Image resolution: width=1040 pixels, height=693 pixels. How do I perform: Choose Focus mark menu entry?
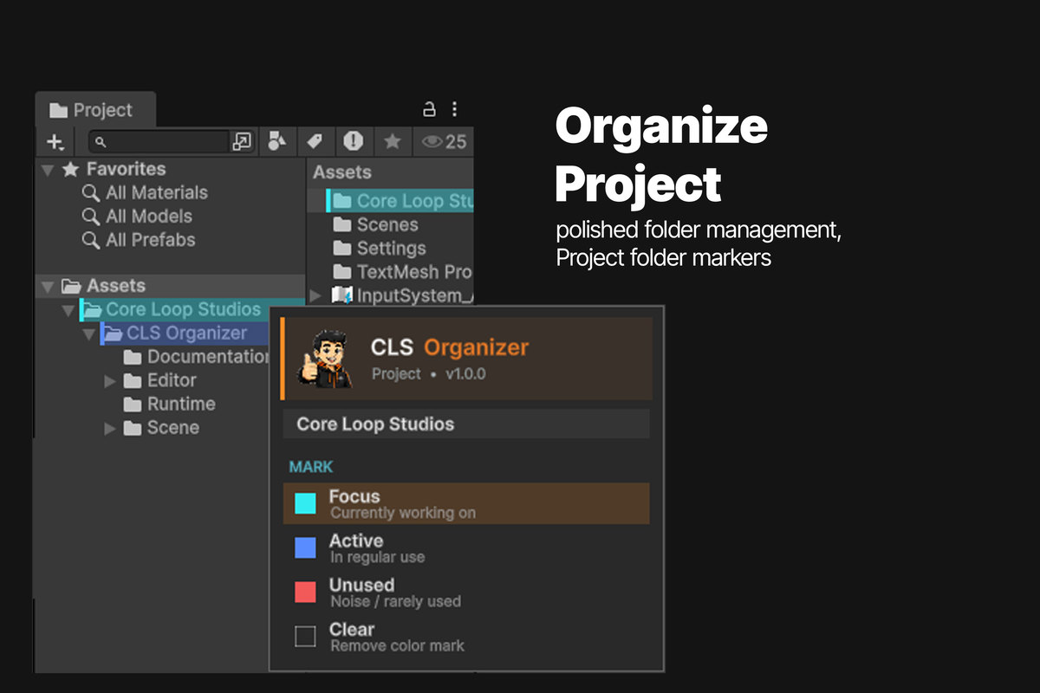click(x=466, y=503)
